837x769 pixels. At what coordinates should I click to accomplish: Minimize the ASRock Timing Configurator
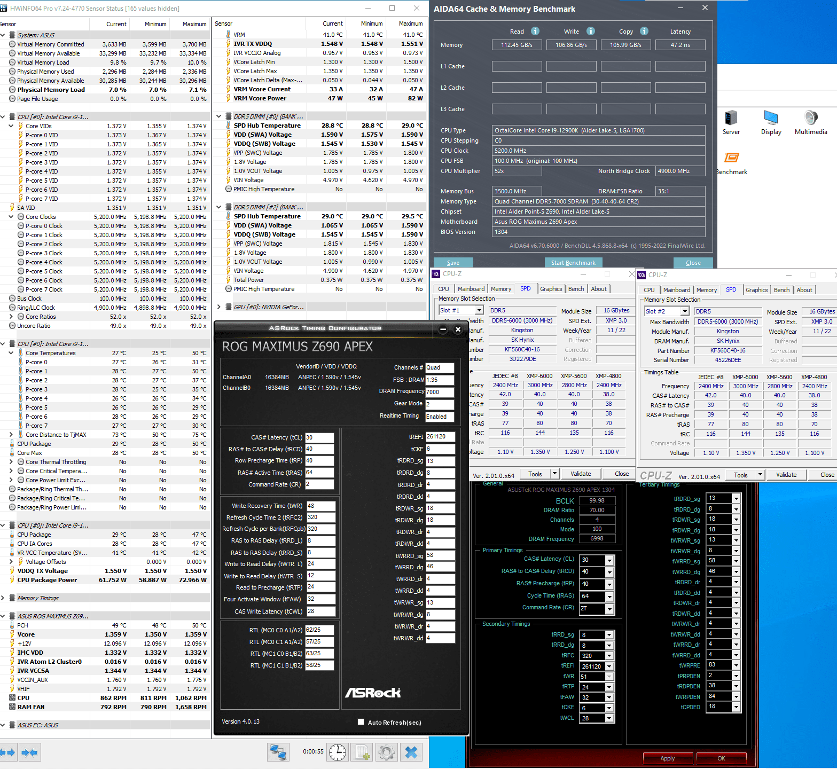443,329
